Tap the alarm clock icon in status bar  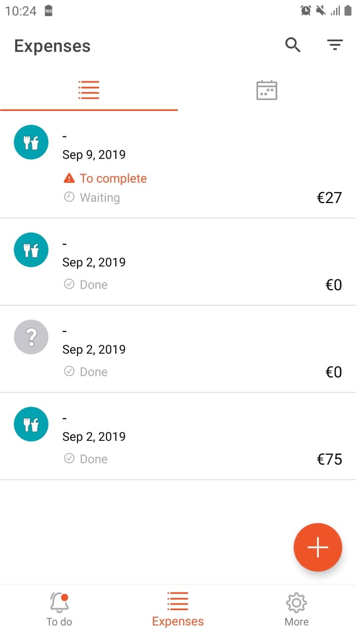[x=306, y=10]
